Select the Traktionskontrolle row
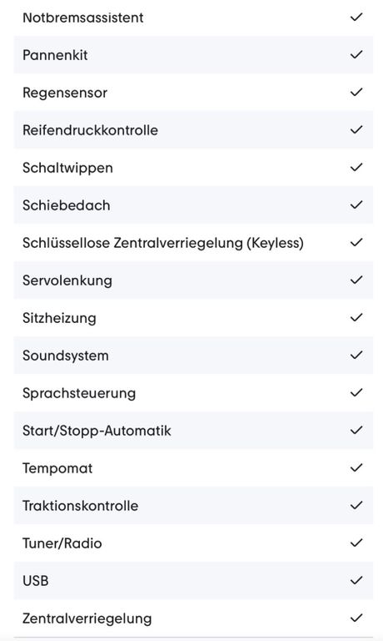 [193, 506]
